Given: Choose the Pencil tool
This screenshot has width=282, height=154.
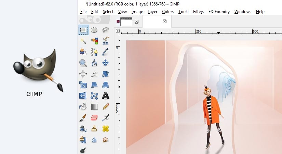Looking at the screenshot, I should 105,107.
